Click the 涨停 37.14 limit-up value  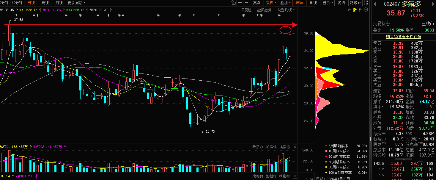pyautogui.click(x=398, y=123)
